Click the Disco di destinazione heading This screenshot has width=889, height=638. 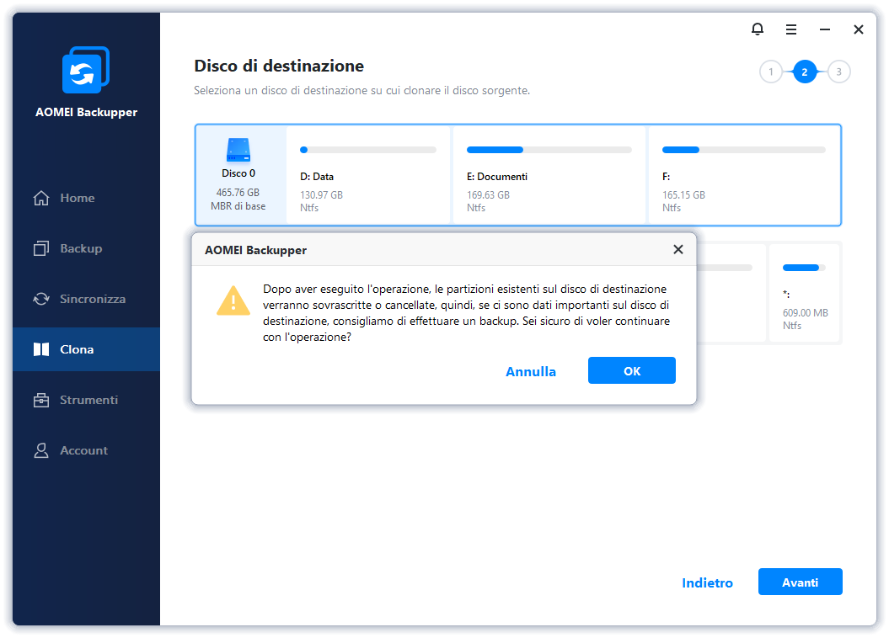[279, 66]
